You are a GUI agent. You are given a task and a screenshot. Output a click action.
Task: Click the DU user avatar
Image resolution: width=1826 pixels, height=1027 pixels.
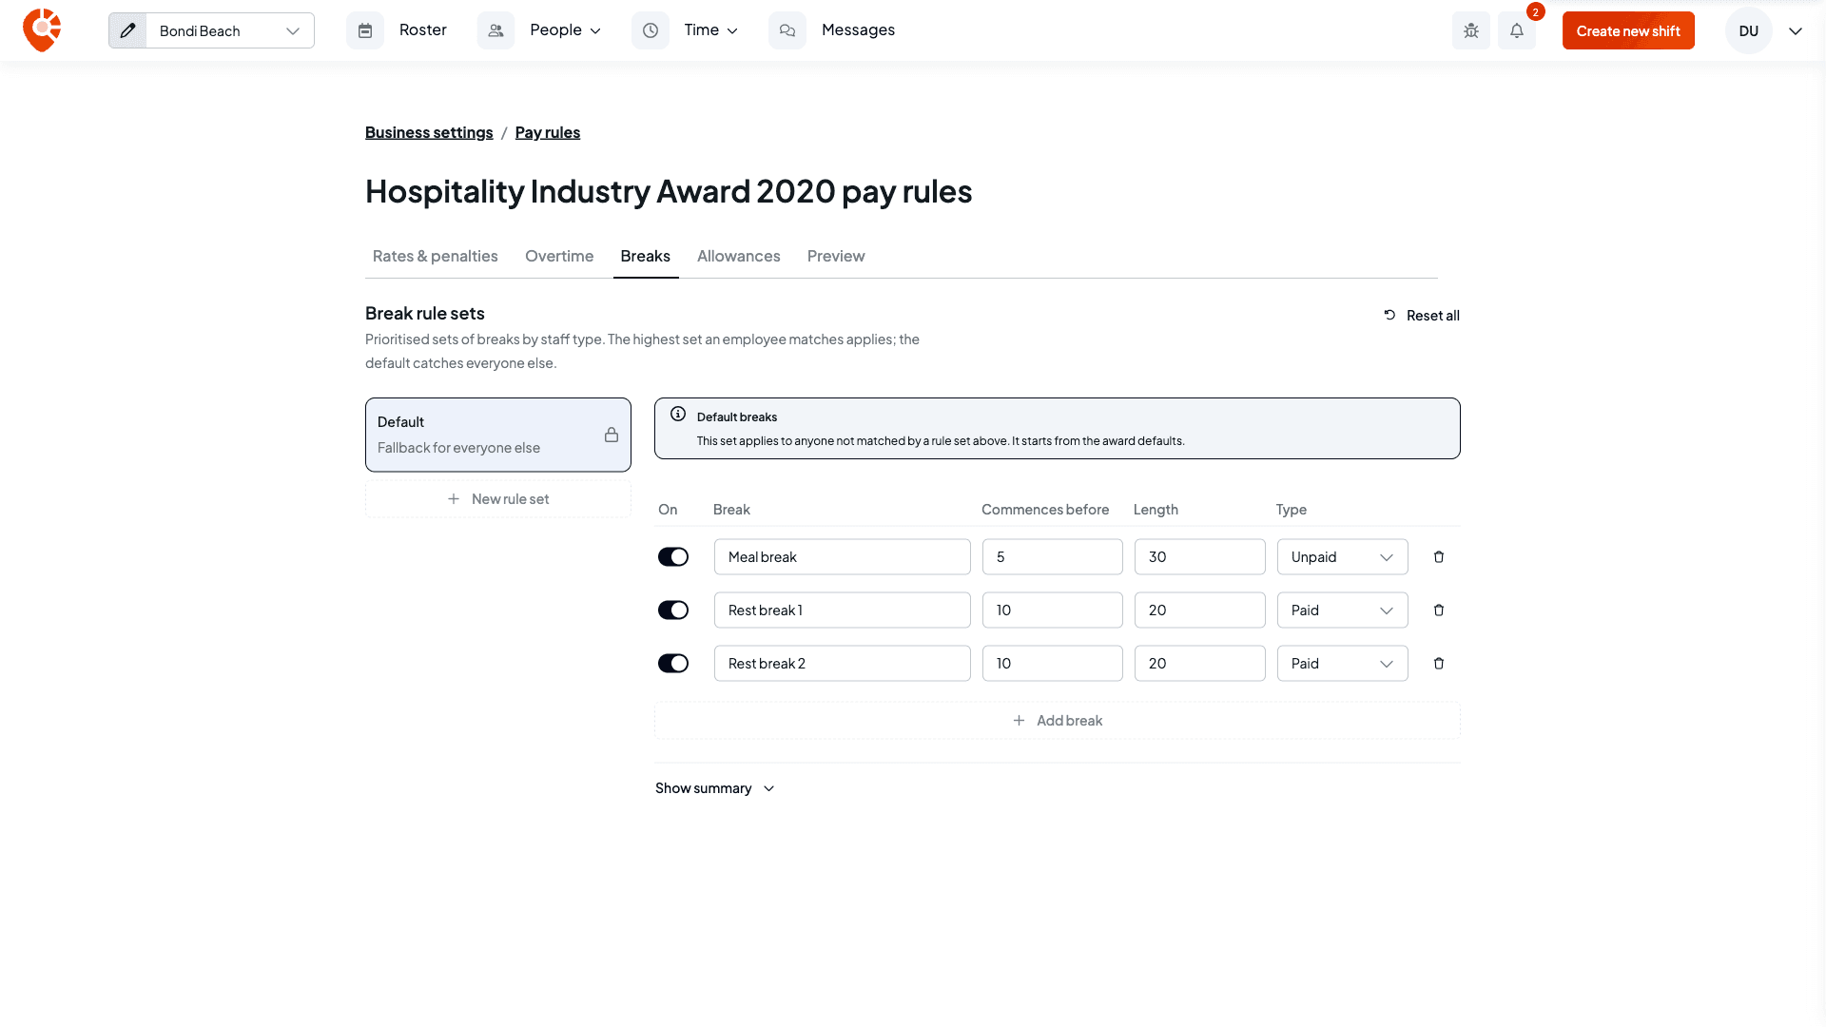pos(1749,30)
